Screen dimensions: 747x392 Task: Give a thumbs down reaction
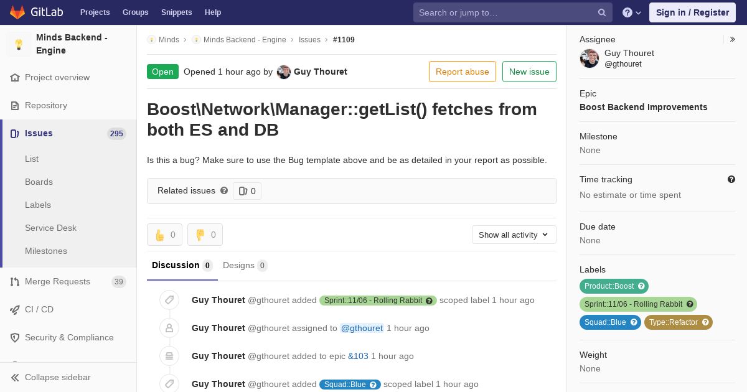click(x=205, y=235)
